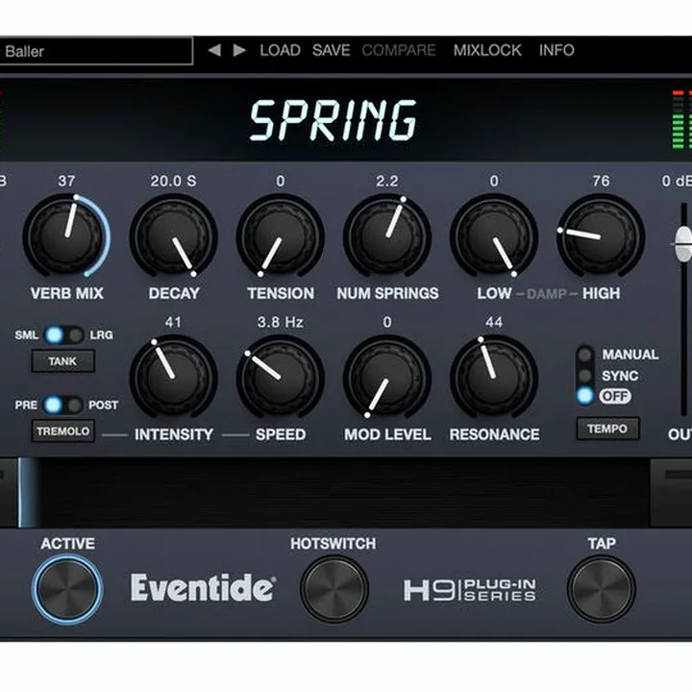The width and height of the screenshot is (692, 692).
Task: Select SYNC tempo mode
Action: (585, 376)
